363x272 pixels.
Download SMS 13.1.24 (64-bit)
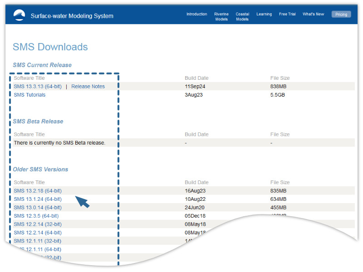click(38, 199)
